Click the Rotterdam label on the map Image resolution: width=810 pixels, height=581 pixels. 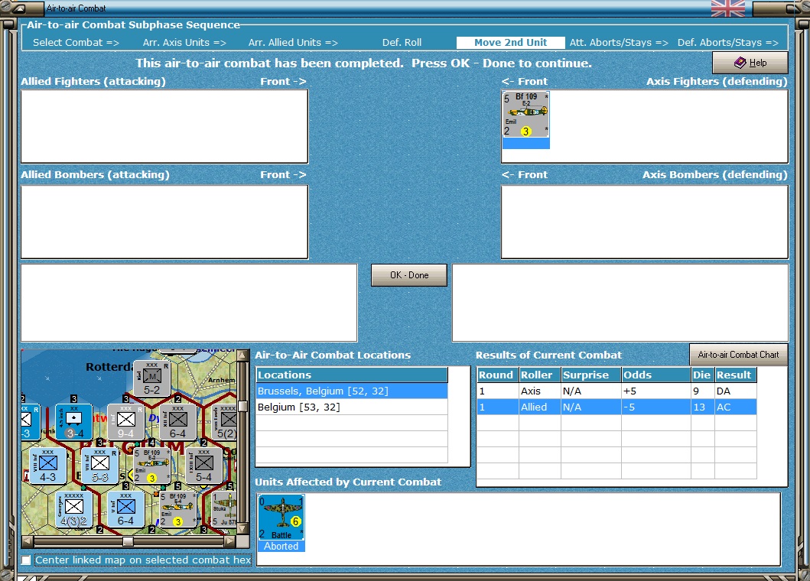(109, 367)
